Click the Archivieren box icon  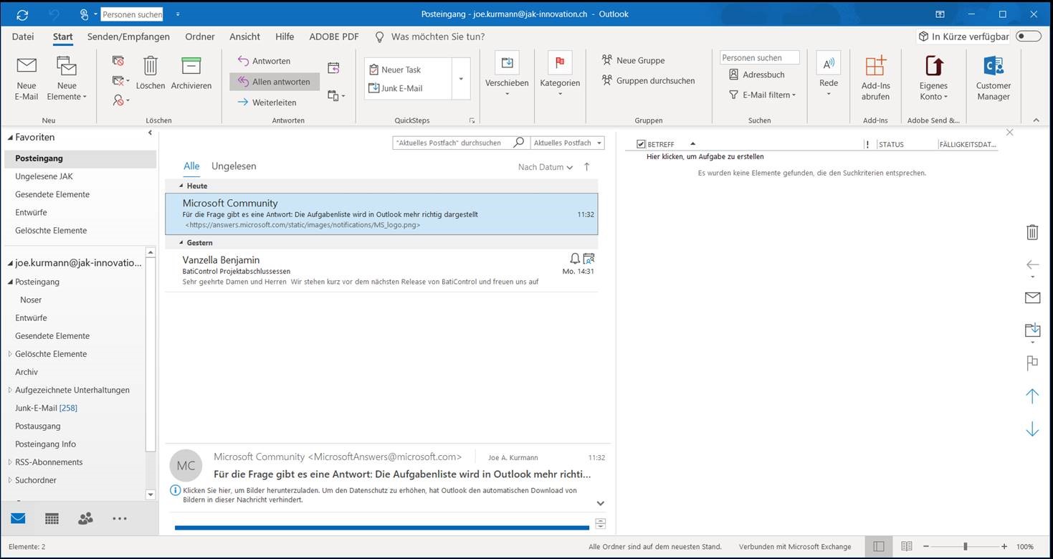click(x=191, y=65)
